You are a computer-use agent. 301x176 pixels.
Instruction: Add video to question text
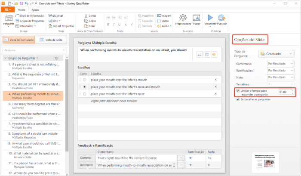click(x=207, y=55)
